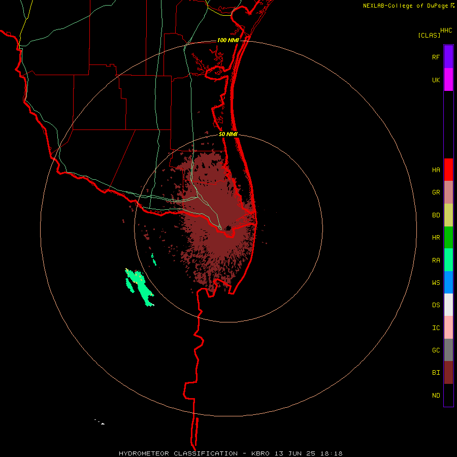
Task: Click the NEXLAB-College of DuPage text
Action: pyautogui.click(x=405, y=6)
